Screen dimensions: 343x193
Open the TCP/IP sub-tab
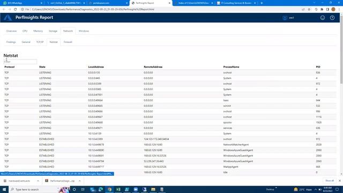(x=40, y=42)
